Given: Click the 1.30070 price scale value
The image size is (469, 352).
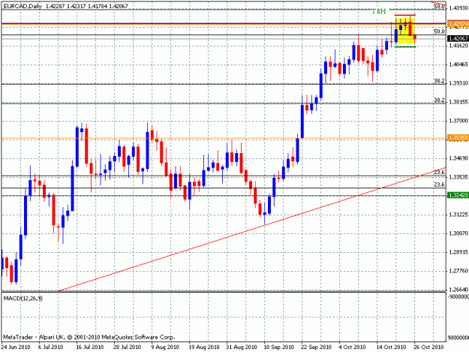Looking at the screenshot, I should click(458, 233).
